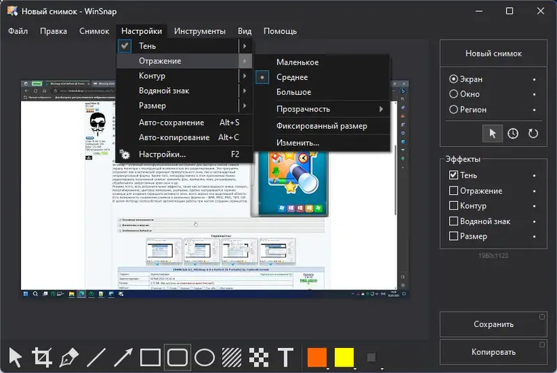Pick the orange outline color swatch
This screenshot has width=557, height=373.
pyautogui.click(x=317, y=357)
